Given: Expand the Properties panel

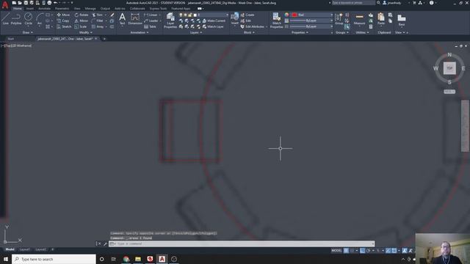Looking at the screenshot, I should pos(300,32).
